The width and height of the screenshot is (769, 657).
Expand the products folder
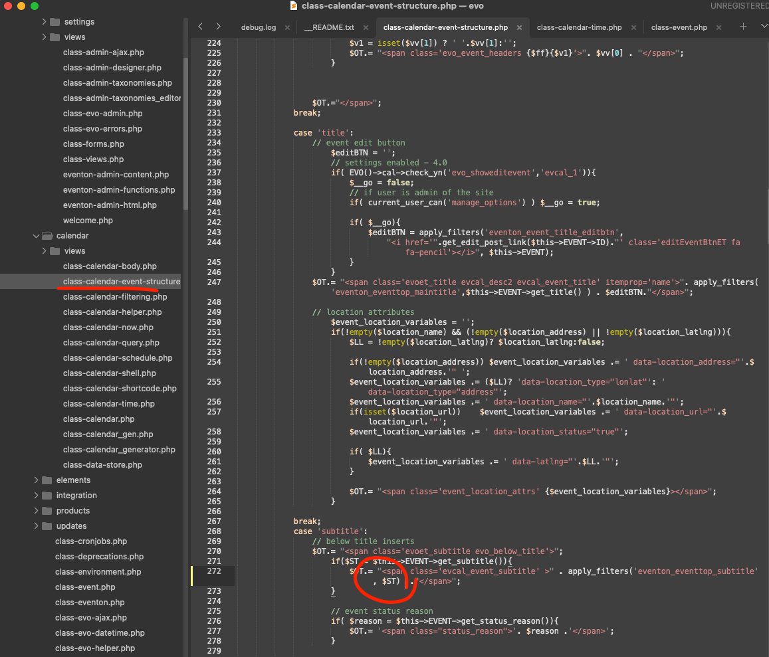[36, 510]
